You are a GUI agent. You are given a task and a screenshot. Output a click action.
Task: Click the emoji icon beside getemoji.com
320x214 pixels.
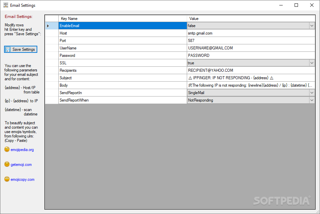[7, 164]
